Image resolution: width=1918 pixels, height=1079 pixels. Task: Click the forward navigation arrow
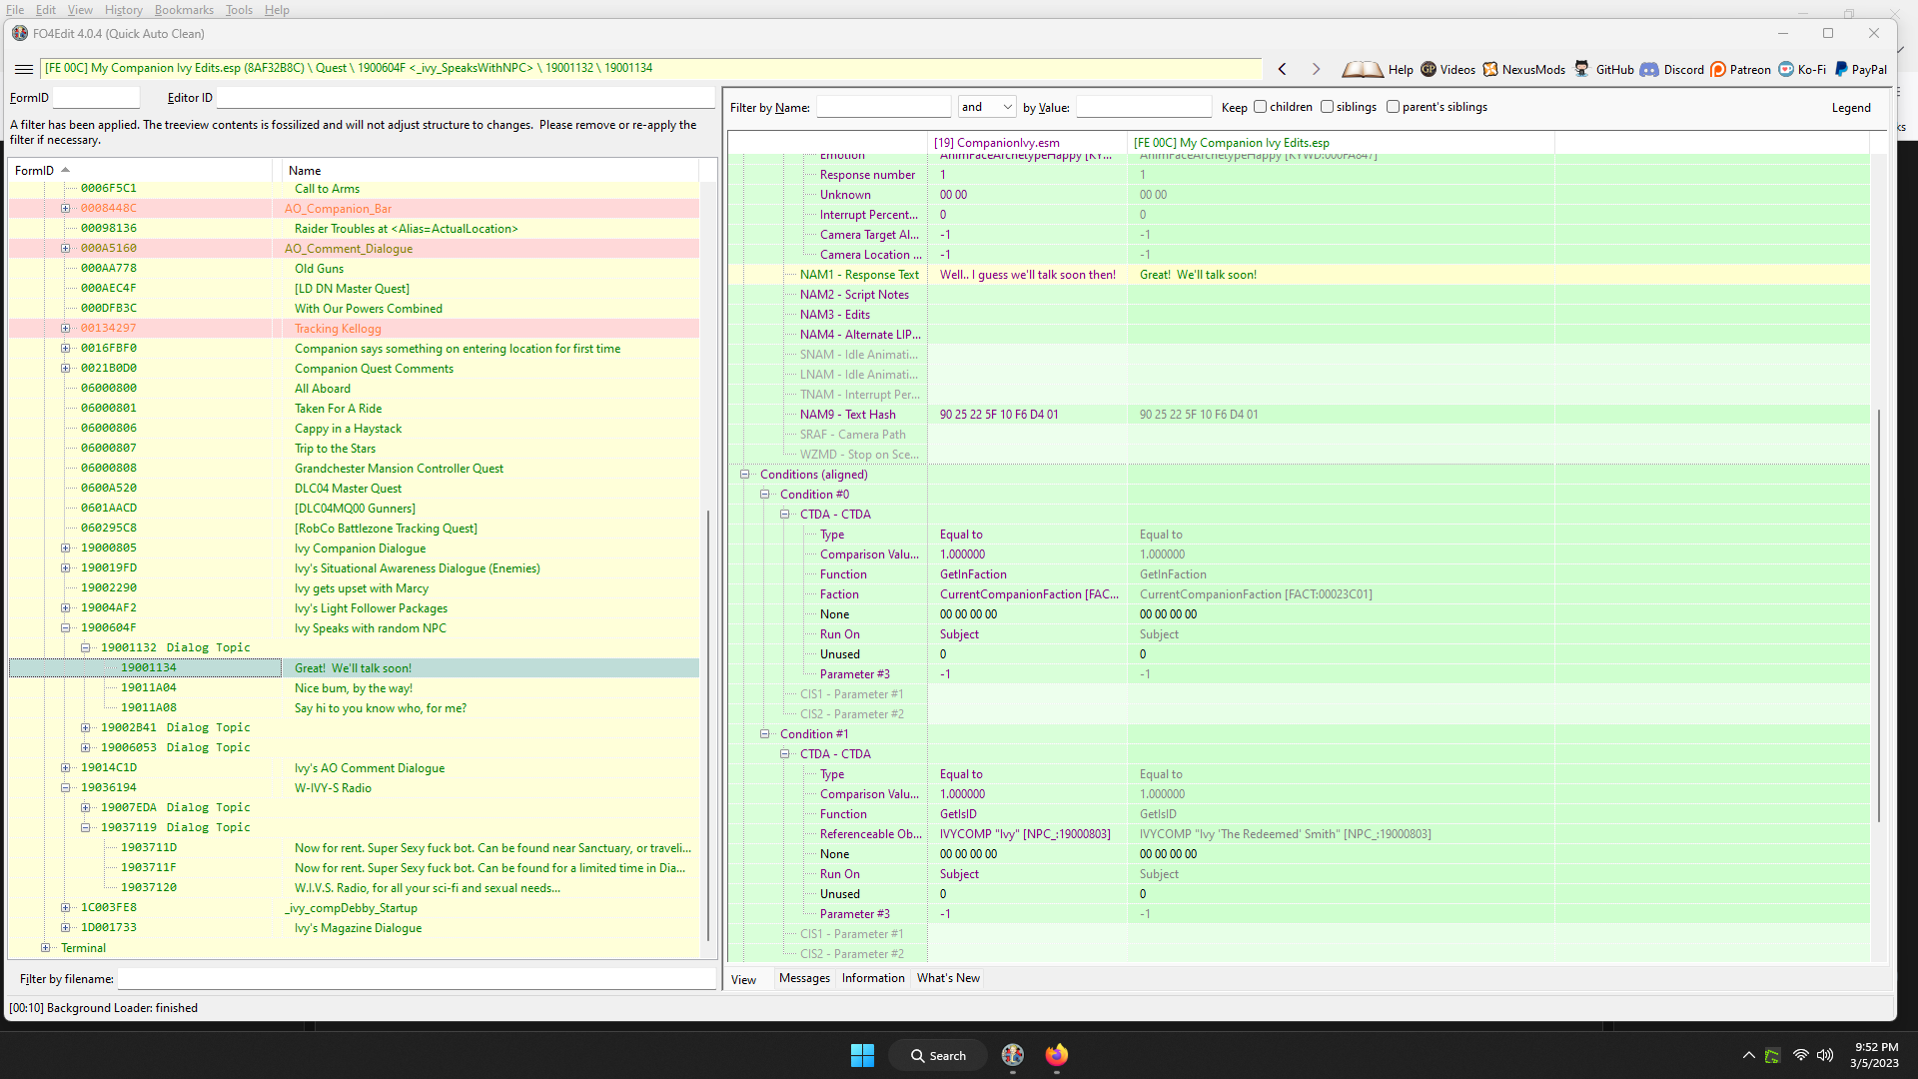(x=1316, y=69)
